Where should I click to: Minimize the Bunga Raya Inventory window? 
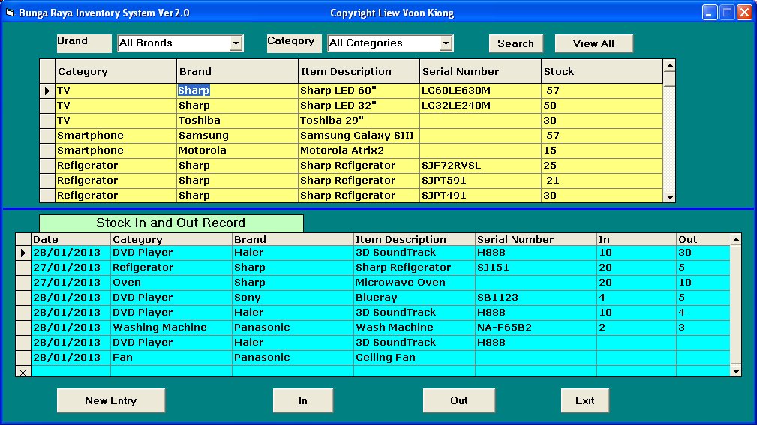click(709, 13)
